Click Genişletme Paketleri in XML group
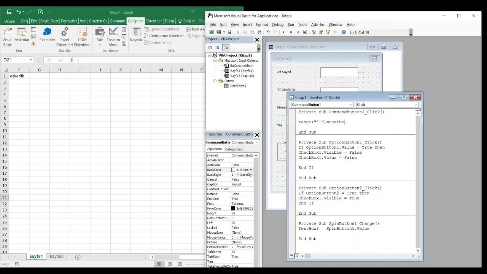 164,36
